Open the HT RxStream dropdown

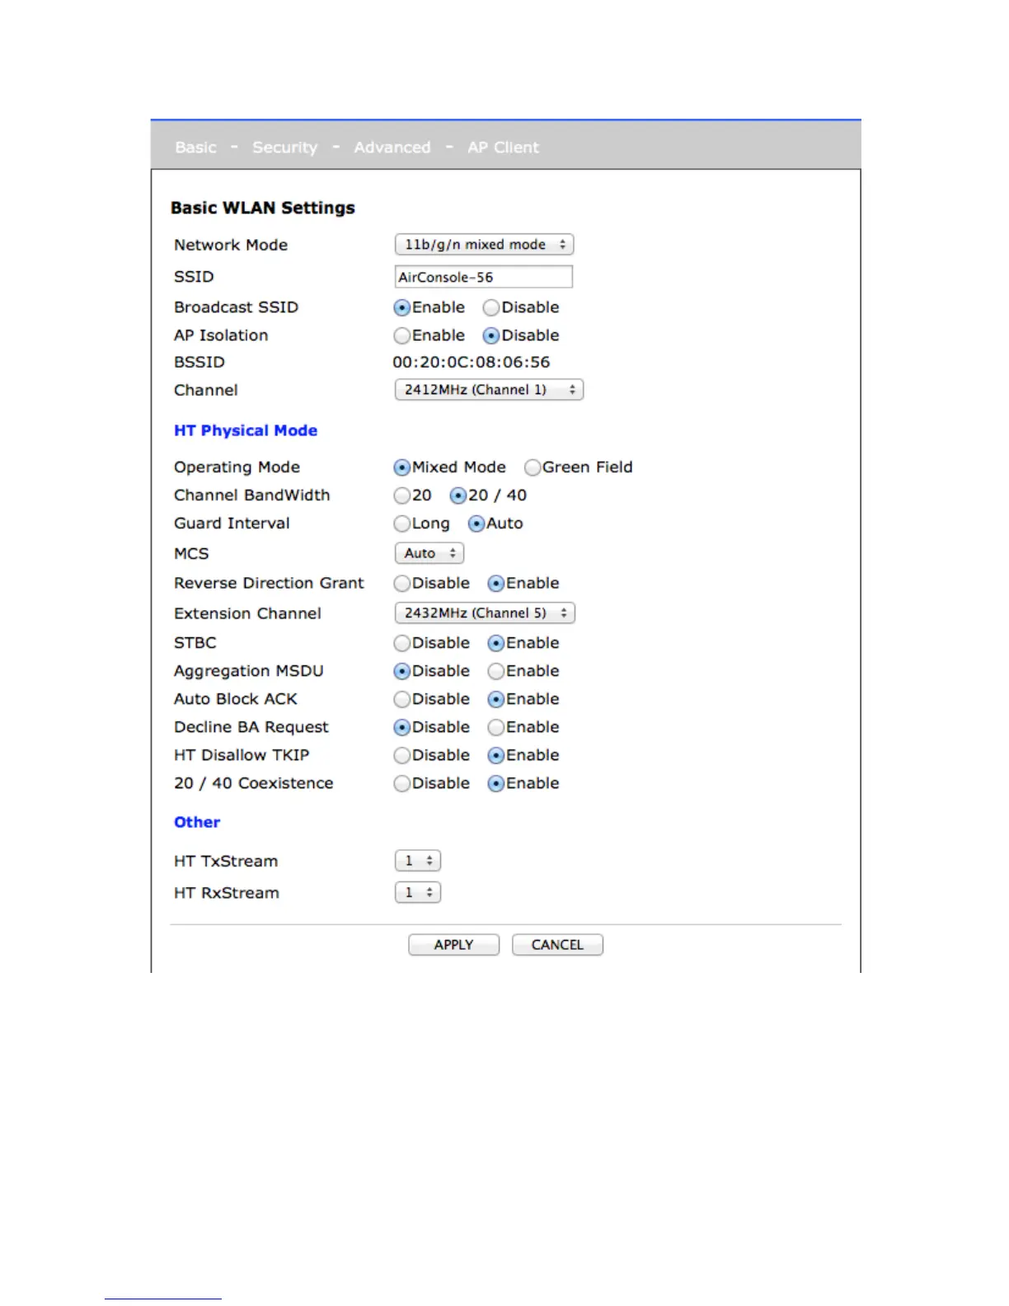point(418,892)
